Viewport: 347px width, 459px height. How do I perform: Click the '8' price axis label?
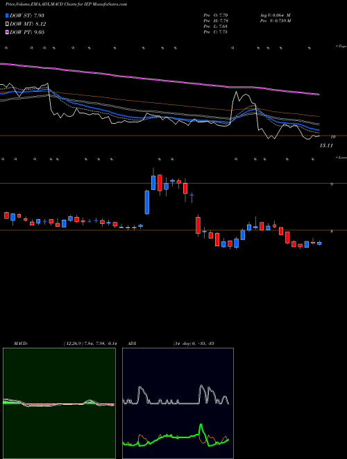pos(332,232)
